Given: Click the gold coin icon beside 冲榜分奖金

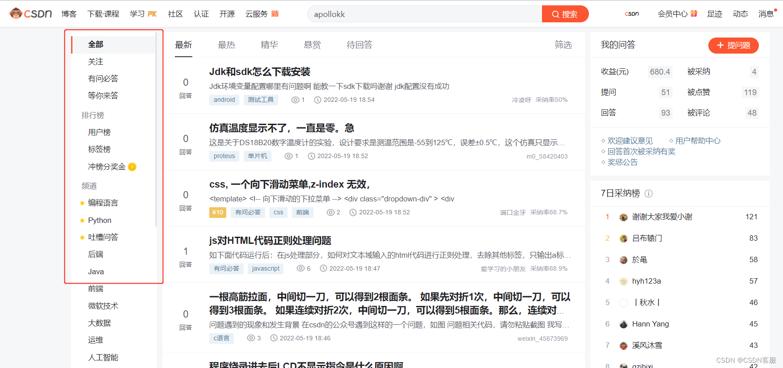Looking at the screenshot, I should (132, 167).
